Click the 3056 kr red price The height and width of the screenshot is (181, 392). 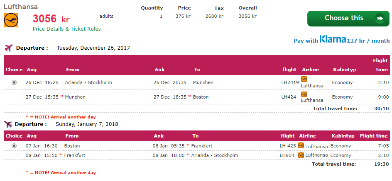point(51,19)
